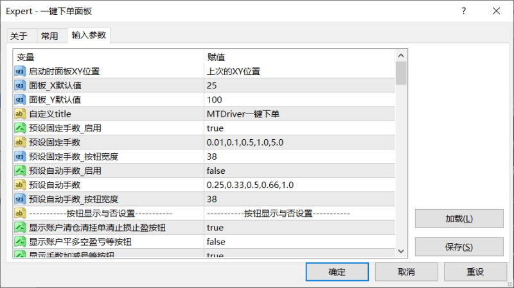
Task: Select the 预设自动手数_按钮宽度 variable name
Action: [74, 199]
